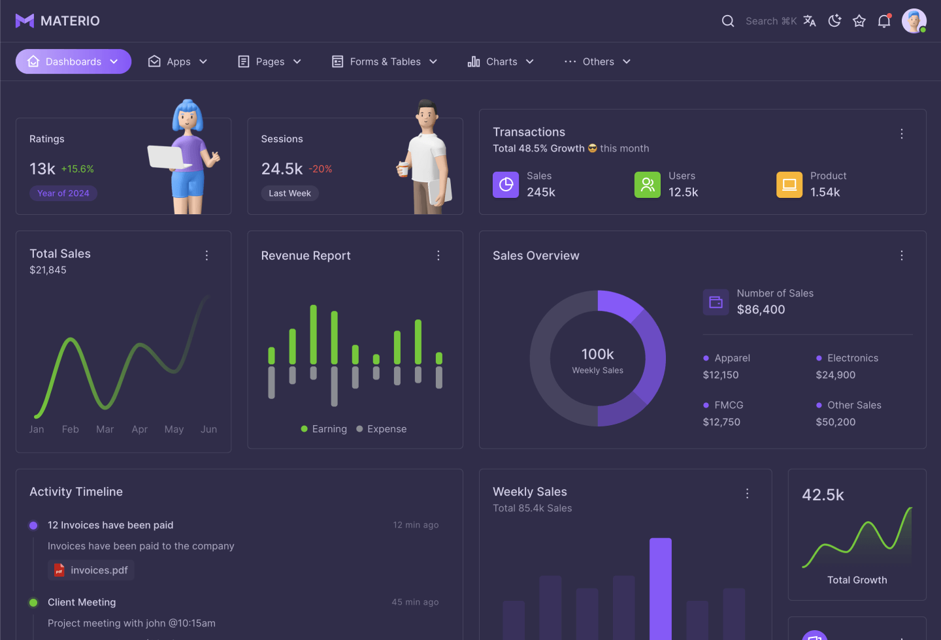Toggle the Expense legend item

[x=382, y=429]
